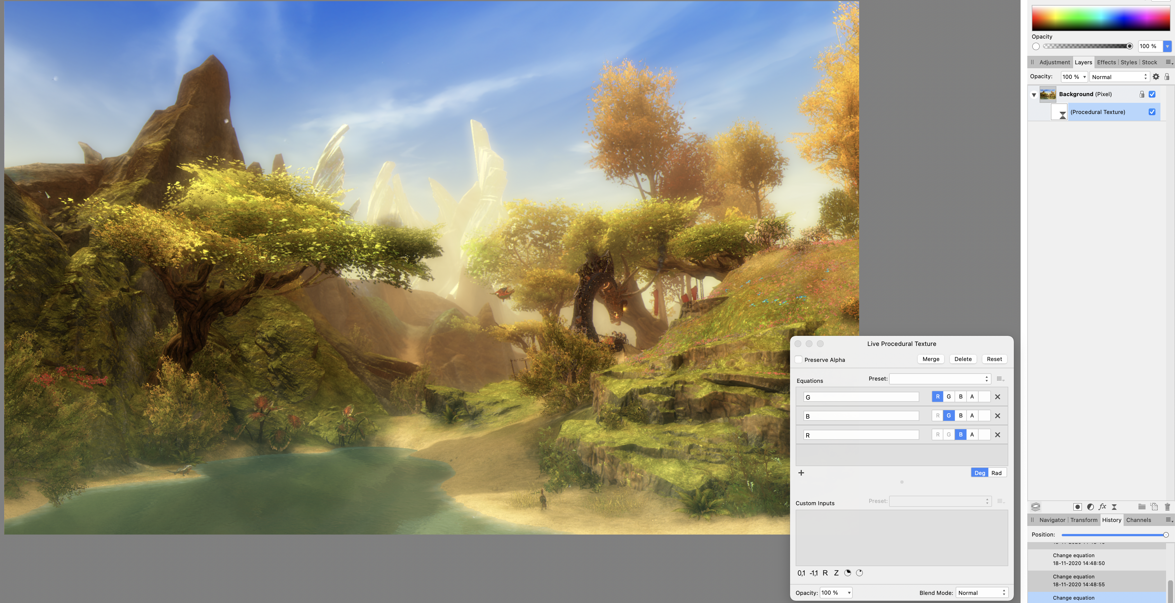The height and width of the screenshot is (603, 1175).
Task: Open the dialog Blend Mode Normal dropdown
Action: (x=982, y=593)
